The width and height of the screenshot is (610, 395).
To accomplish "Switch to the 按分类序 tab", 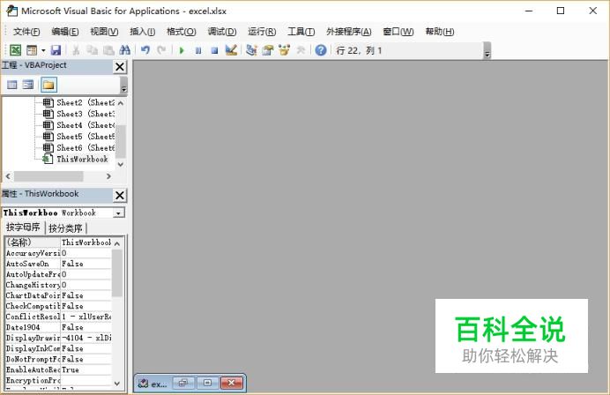I will coord(65,228).
